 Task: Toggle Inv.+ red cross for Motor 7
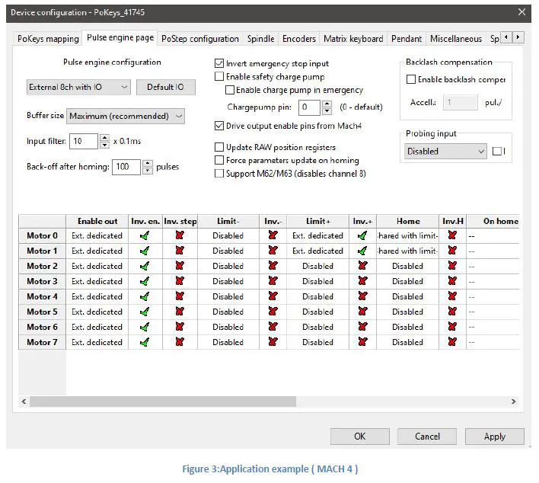pyautogui.click(x=362, y=342)
